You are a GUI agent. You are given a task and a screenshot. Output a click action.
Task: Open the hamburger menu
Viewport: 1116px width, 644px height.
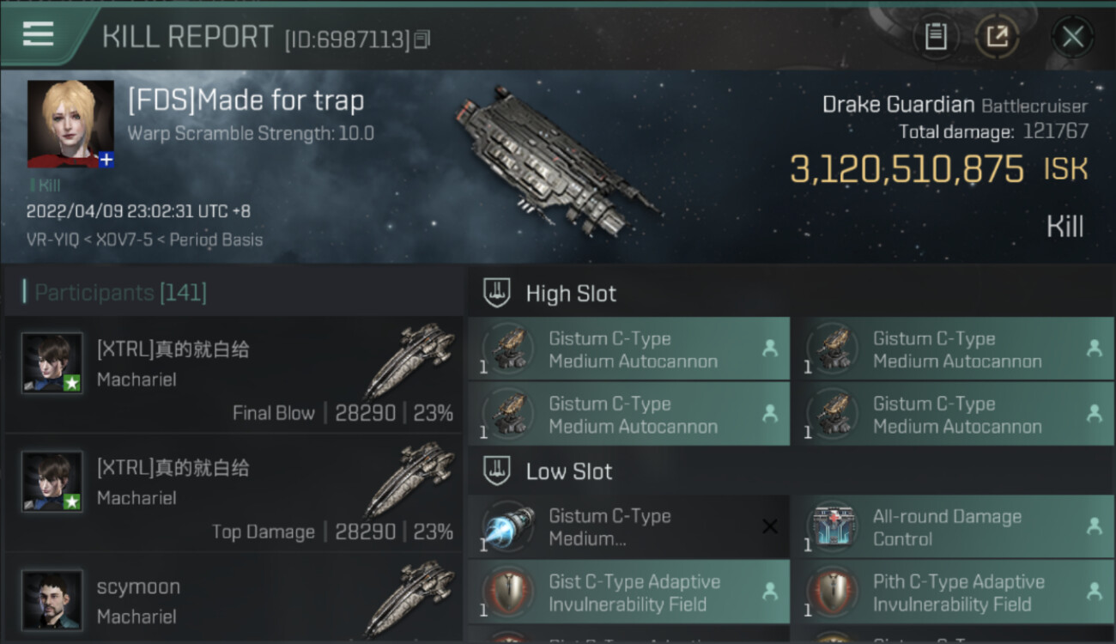click(x=38, y=34)
